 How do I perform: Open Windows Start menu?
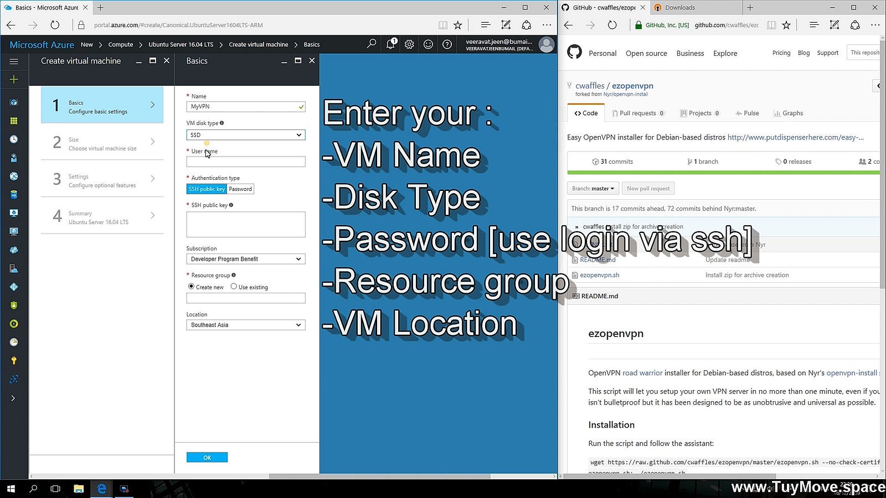(11, 489)
